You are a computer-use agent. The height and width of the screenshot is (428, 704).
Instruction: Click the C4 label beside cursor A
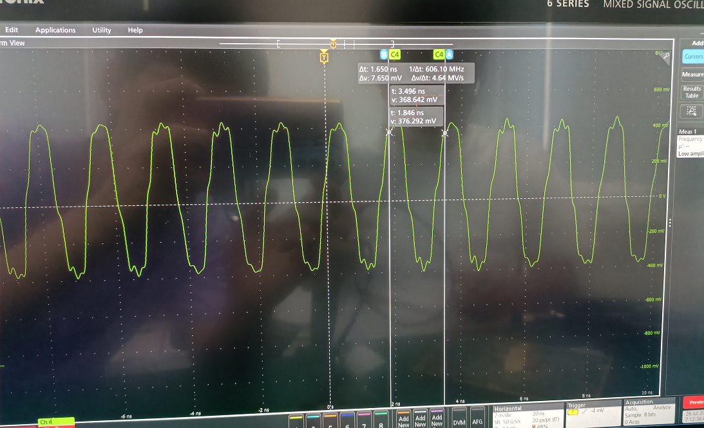pos(439,55)
